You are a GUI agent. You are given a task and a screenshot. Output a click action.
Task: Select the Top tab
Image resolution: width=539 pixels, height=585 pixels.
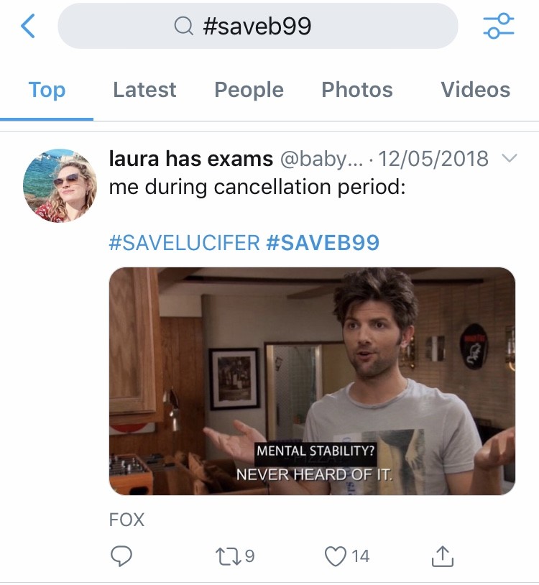pos(47,90)
